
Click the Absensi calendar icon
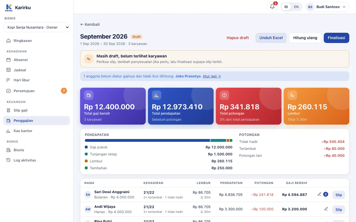coord(9,60)
